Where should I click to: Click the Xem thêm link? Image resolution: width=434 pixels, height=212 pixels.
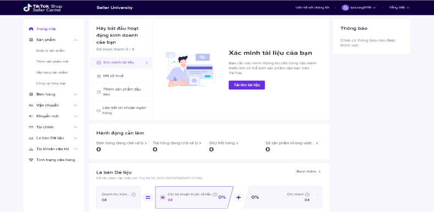click(x=308, y=171)
